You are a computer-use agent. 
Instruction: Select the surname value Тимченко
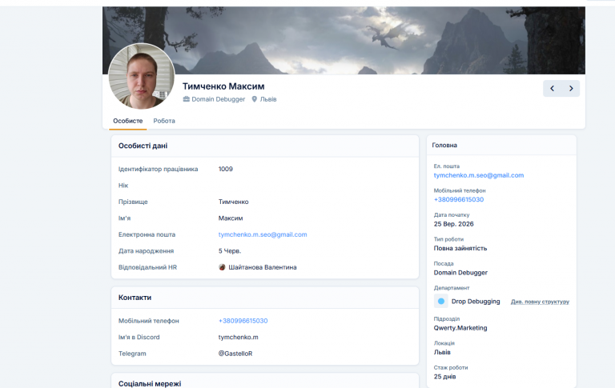[233, 202]
